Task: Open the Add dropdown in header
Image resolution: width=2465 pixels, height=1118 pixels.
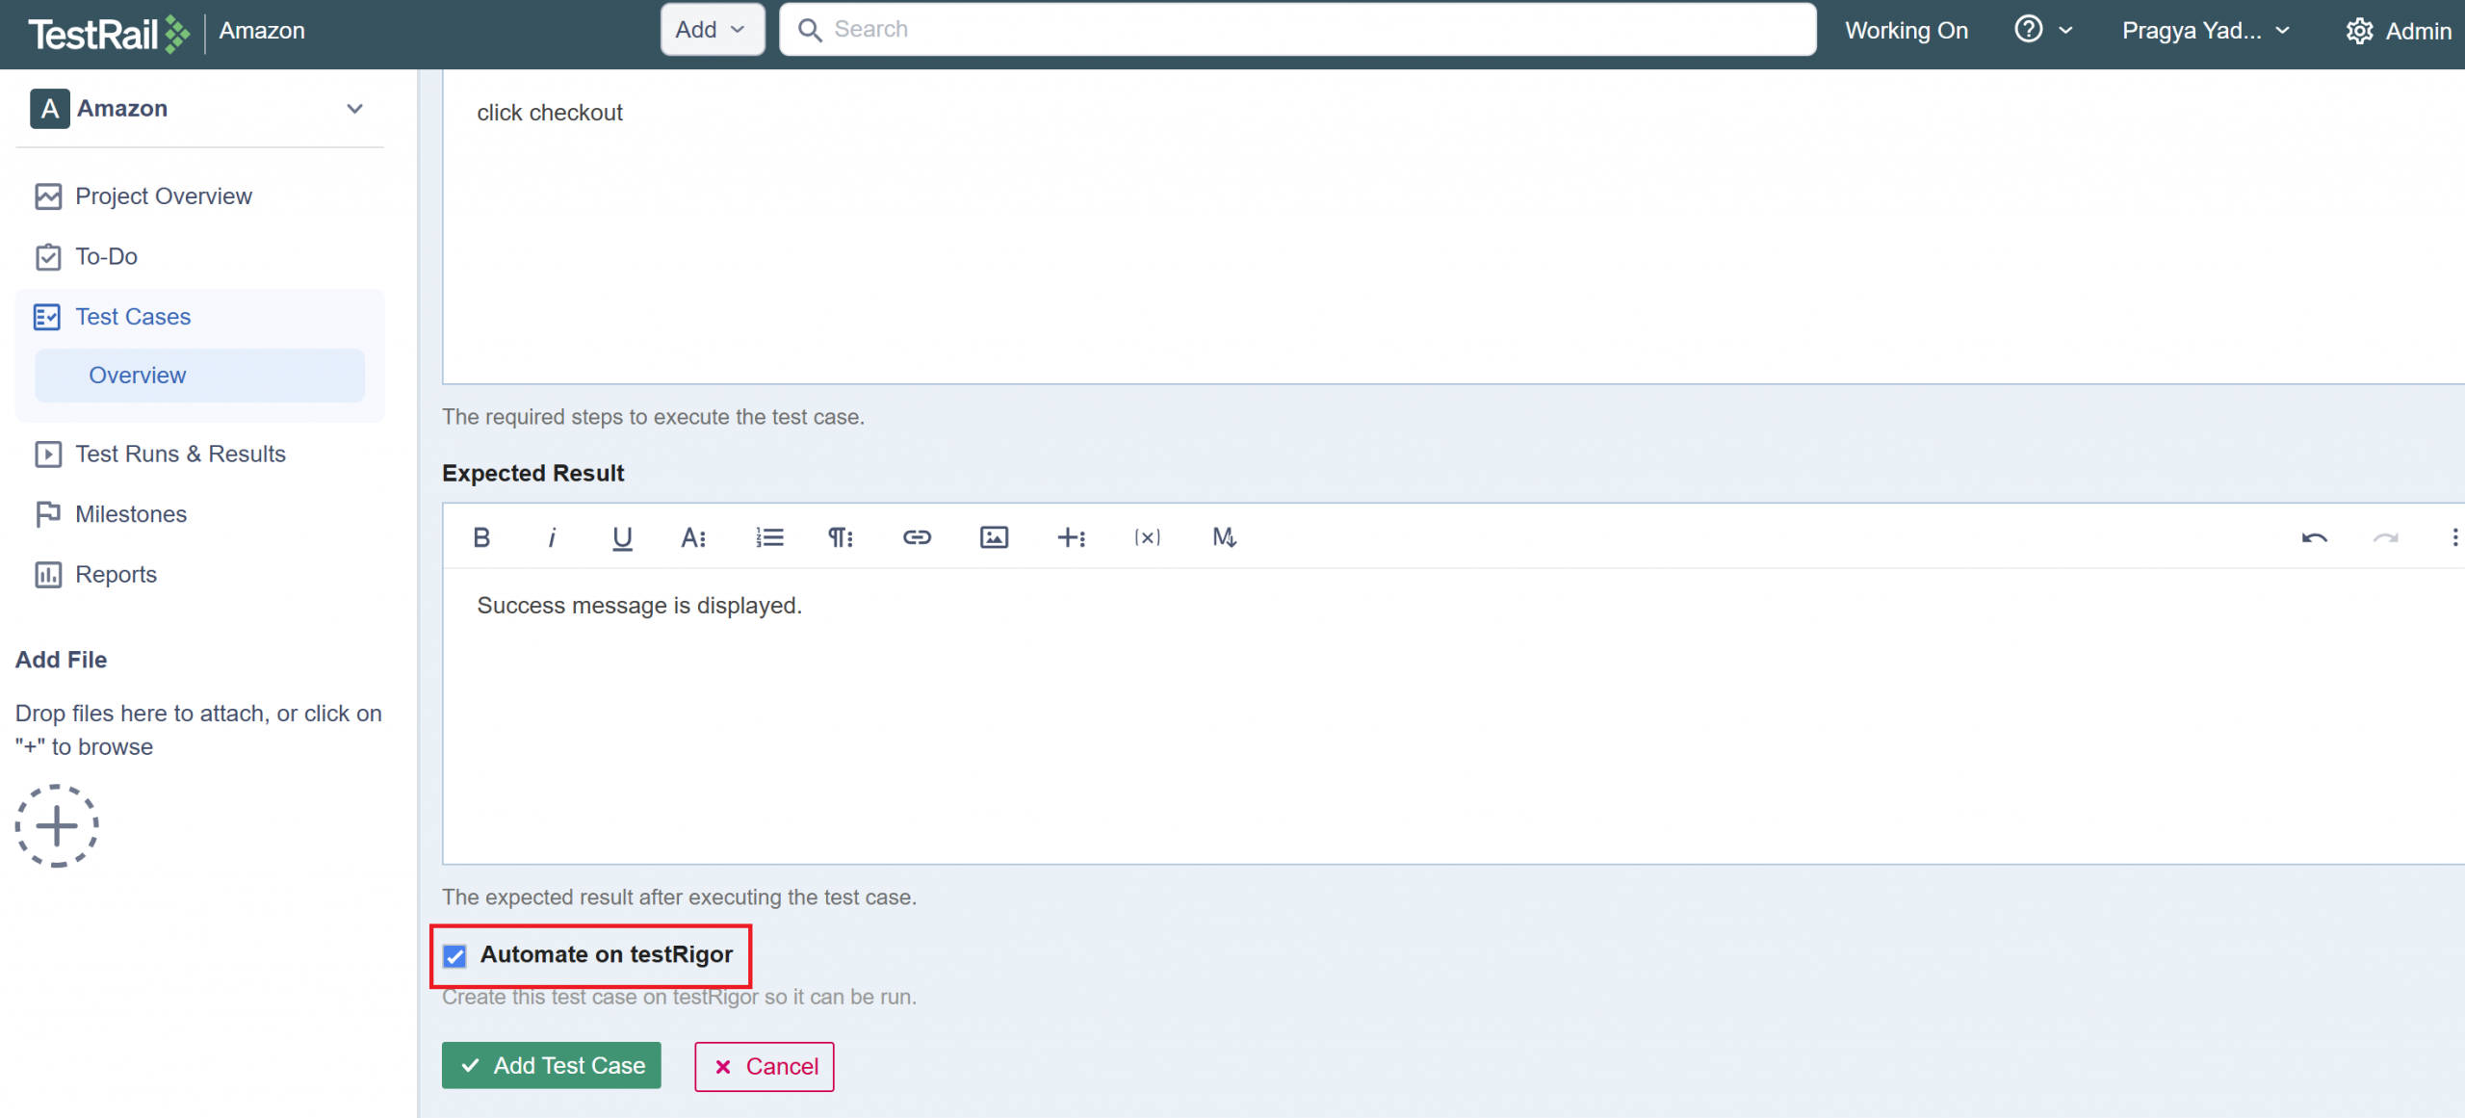Action: pos(712,30)
